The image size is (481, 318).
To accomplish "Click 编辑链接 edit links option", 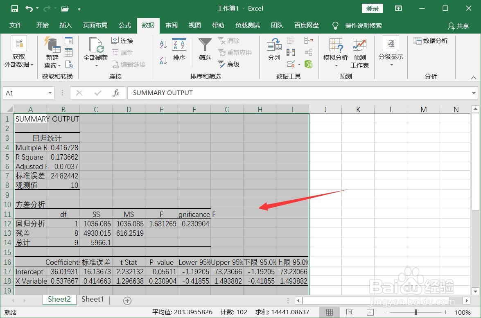I will point(129,64).
